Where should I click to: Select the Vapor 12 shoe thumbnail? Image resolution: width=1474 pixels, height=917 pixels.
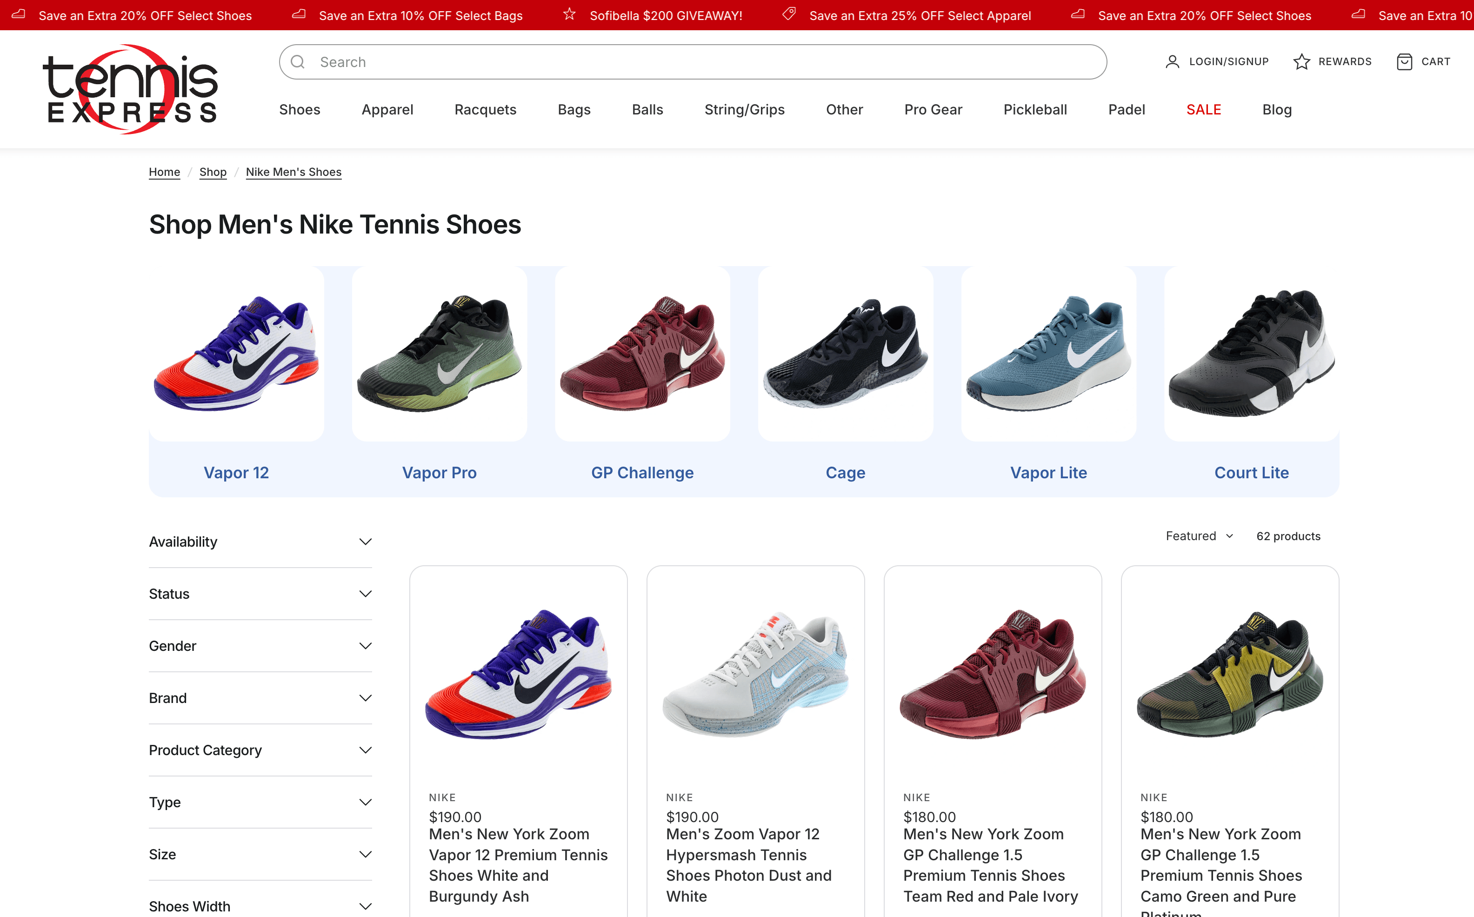coord(236,354)
